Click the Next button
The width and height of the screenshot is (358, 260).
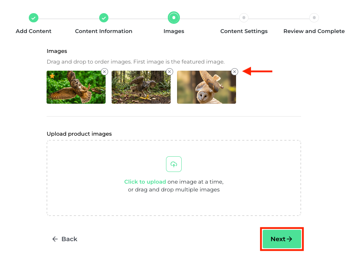(282, 239)
